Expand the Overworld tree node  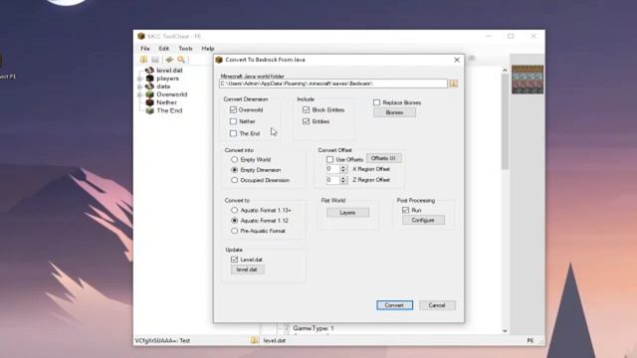tap(139, 94)
